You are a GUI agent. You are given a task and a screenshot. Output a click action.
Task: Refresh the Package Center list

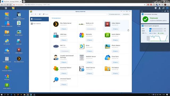40,14
